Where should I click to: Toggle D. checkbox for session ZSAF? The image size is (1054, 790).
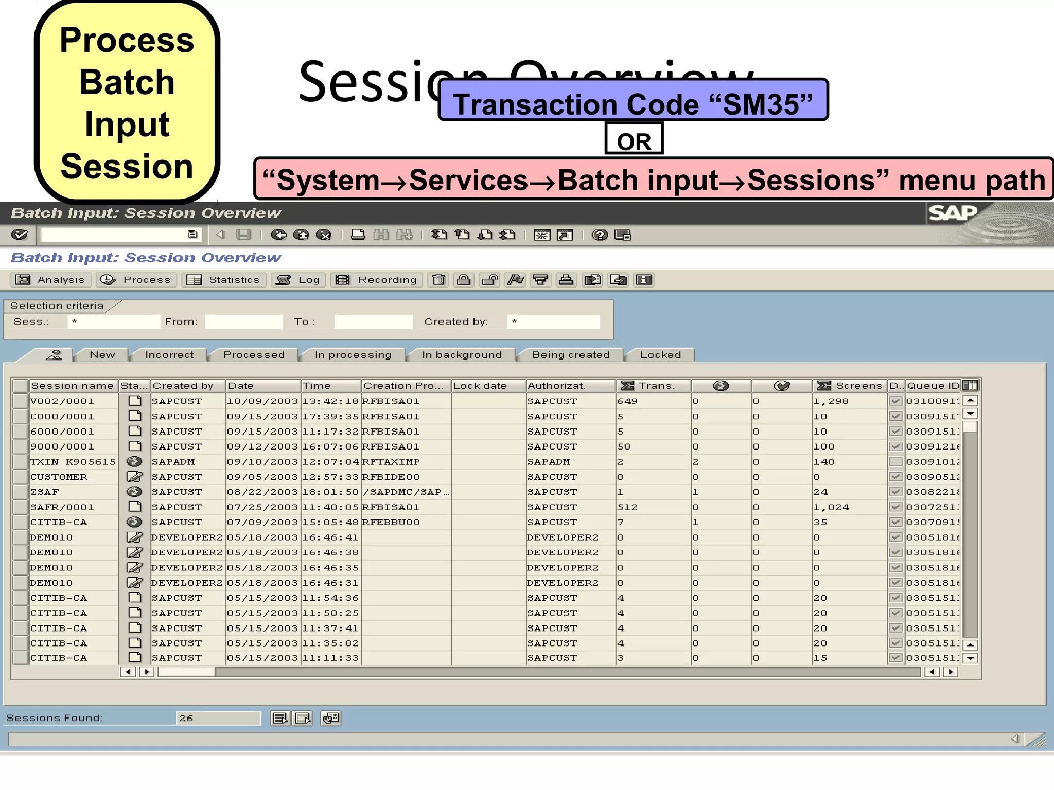coord(896,492)
